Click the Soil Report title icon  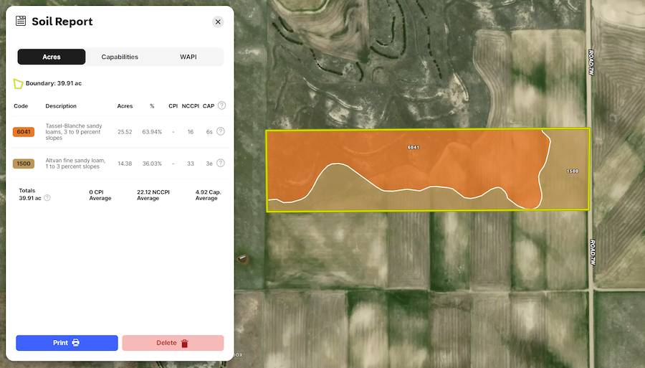[21, 22]
